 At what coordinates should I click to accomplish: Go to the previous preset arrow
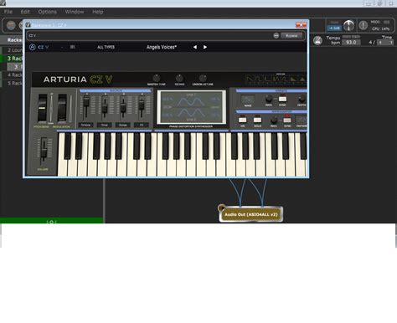click(x=195, y=47)
